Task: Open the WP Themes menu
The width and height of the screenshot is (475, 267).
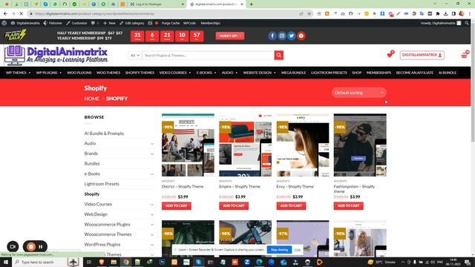Action: (x=18, y=73)
